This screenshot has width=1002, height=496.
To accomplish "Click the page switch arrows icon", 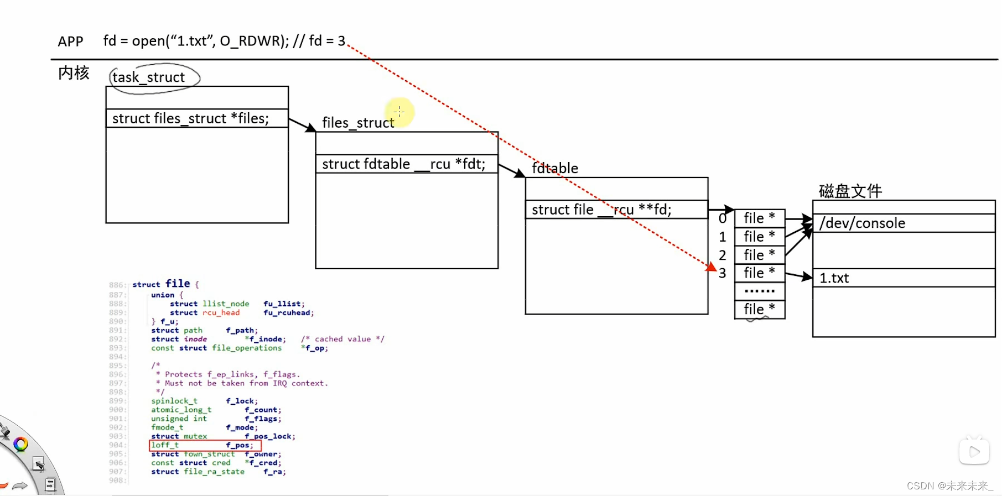I will (x=50, y=485).
